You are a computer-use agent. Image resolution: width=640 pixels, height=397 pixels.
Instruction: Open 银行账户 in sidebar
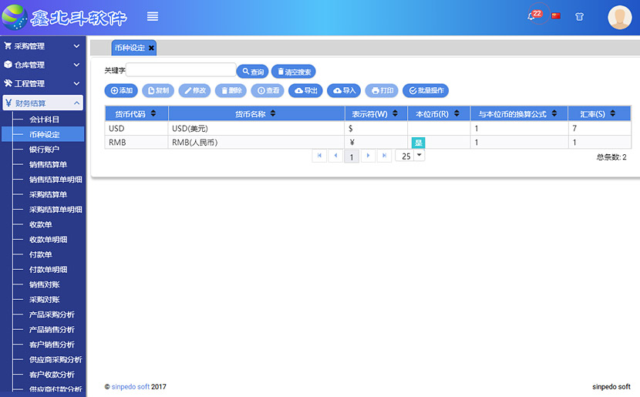coord(44,150)
